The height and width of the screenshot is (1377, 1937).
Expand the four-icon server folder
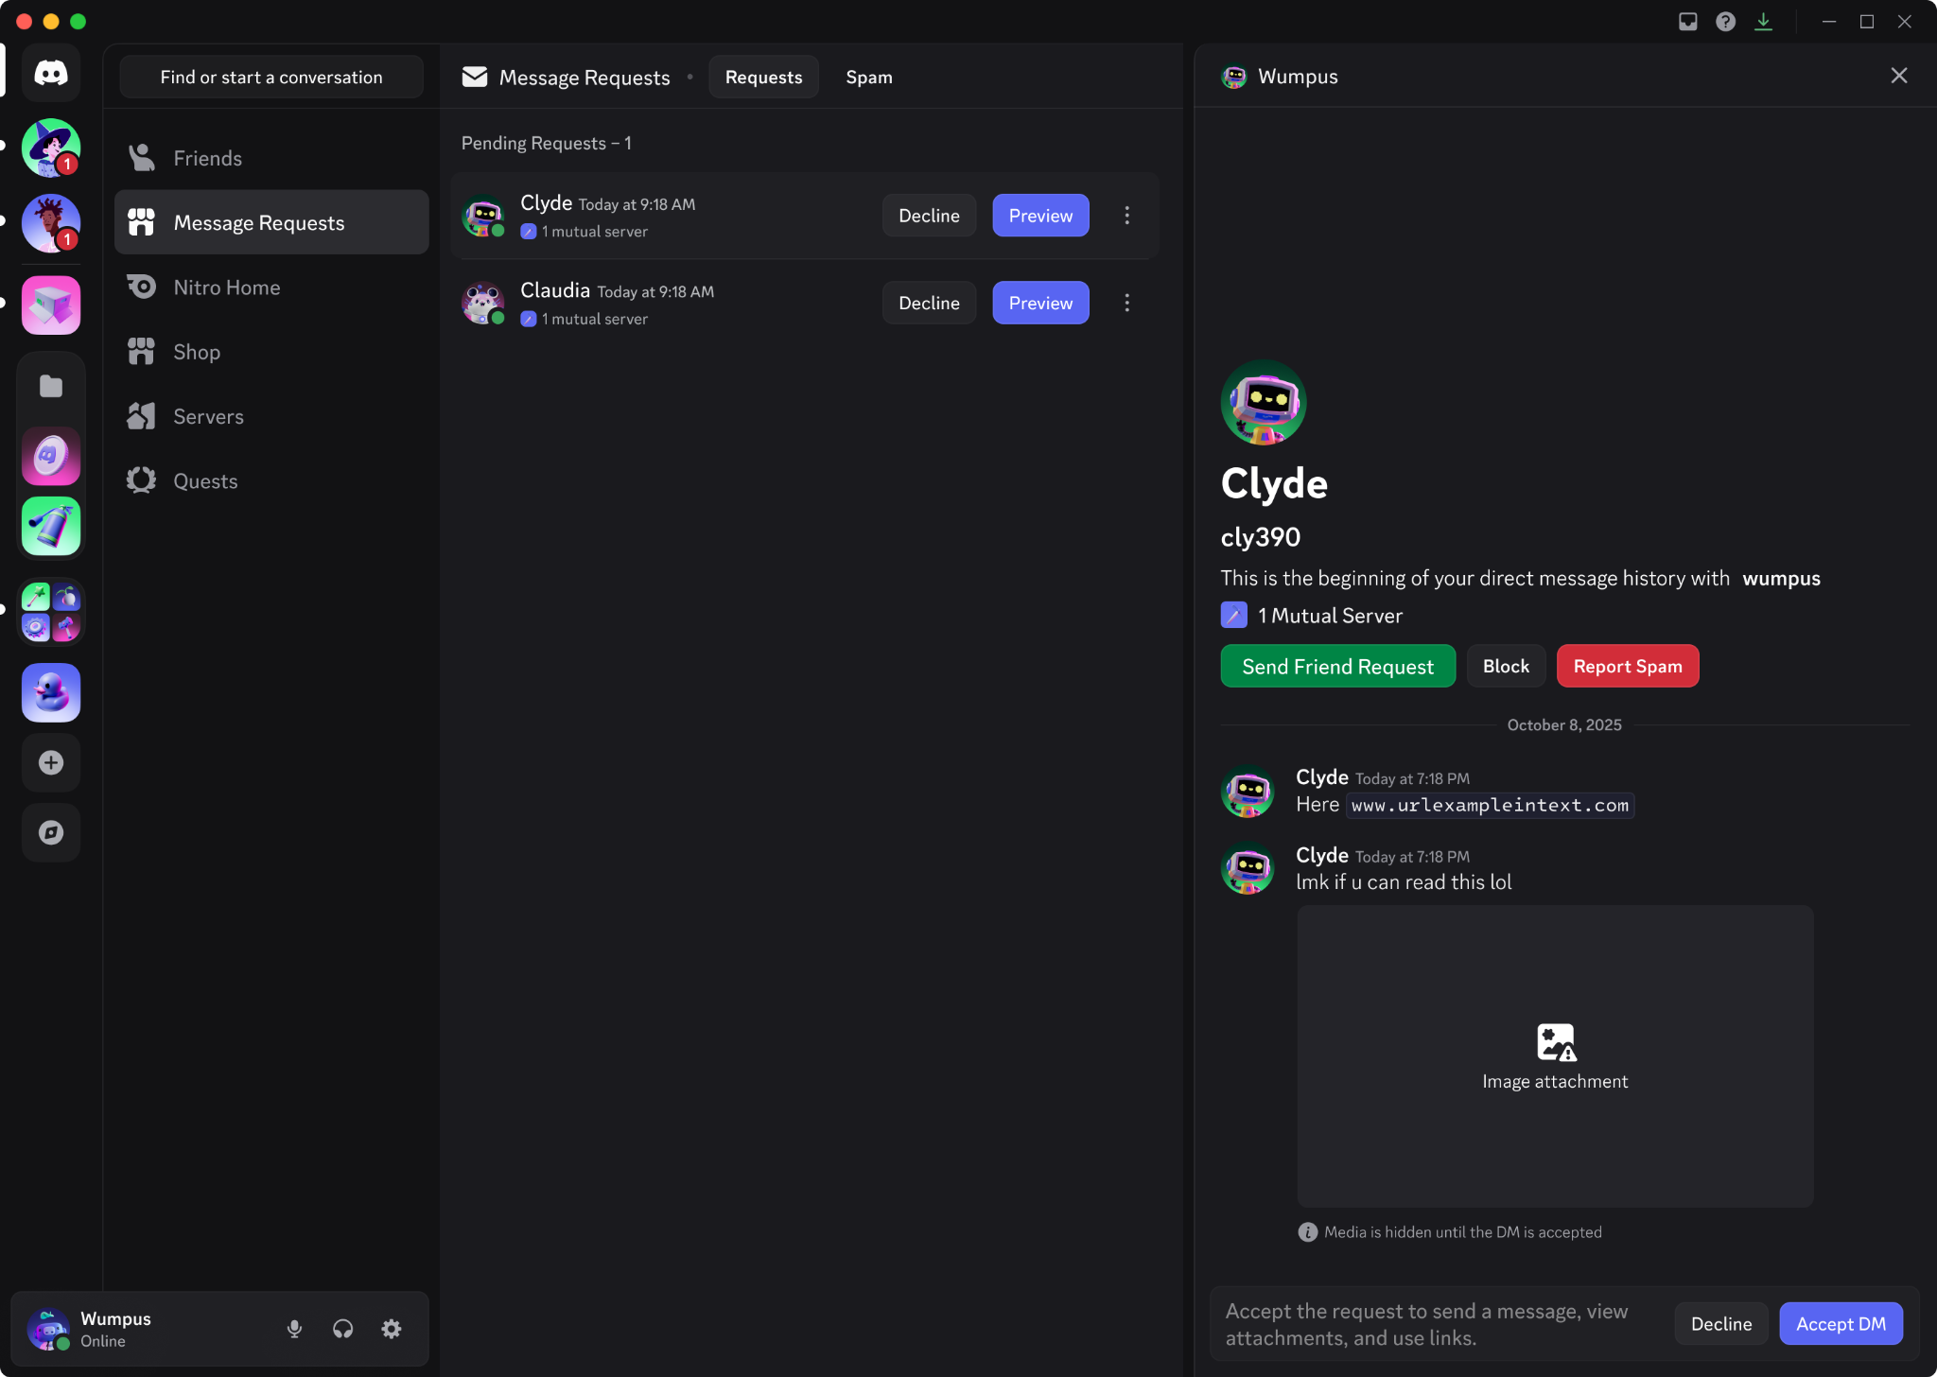(51, 612)
